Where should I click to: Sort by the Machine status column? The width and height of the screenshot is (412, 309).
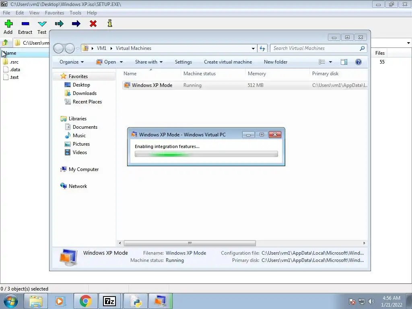click(x=213, y=74)
